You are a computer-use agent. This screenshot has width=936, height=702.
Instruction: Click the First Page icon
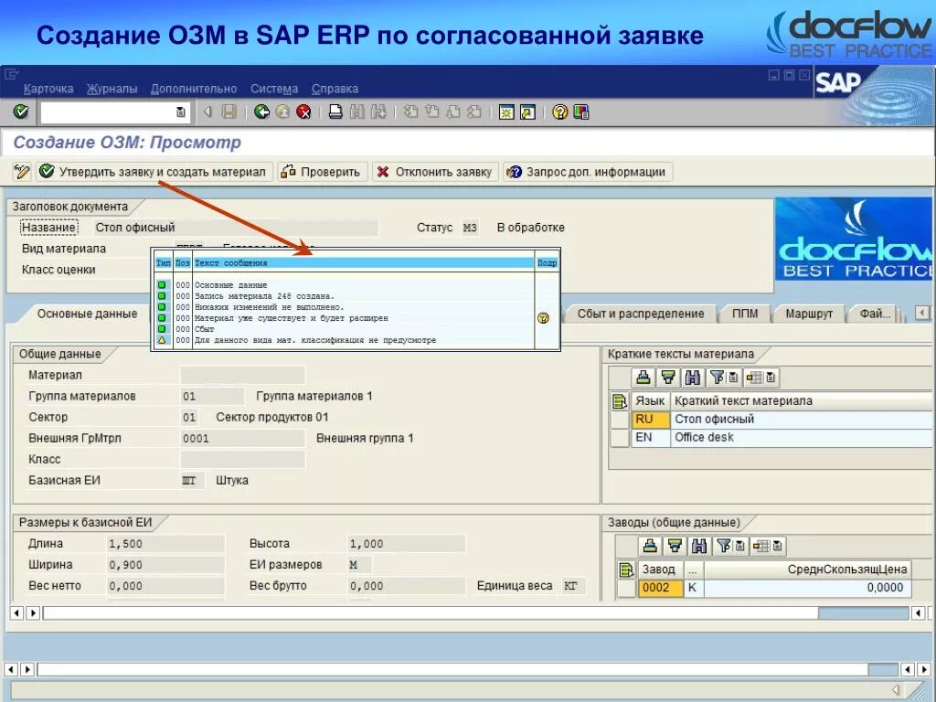click(410, 112)
